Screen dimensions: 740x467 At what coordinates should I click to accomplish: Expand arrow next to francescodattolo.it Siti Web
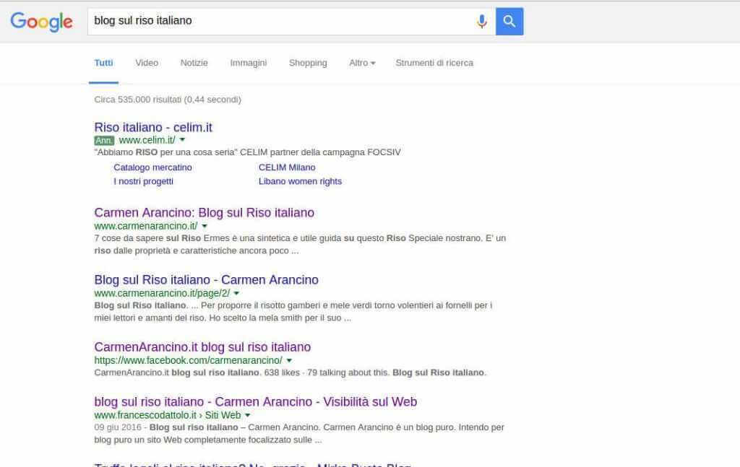[248, 415]
